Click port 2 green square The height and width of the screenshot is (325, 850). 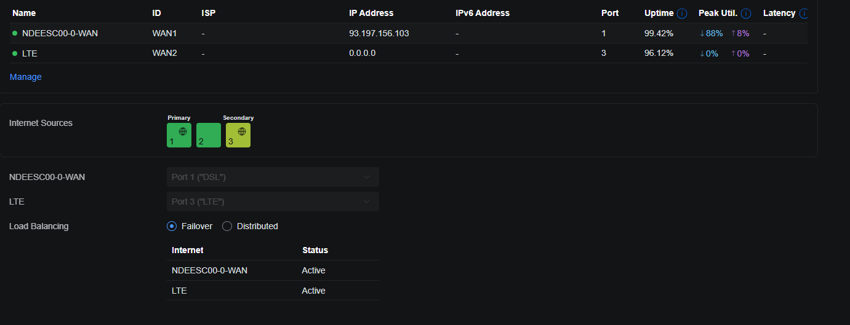tap(209, 135)
